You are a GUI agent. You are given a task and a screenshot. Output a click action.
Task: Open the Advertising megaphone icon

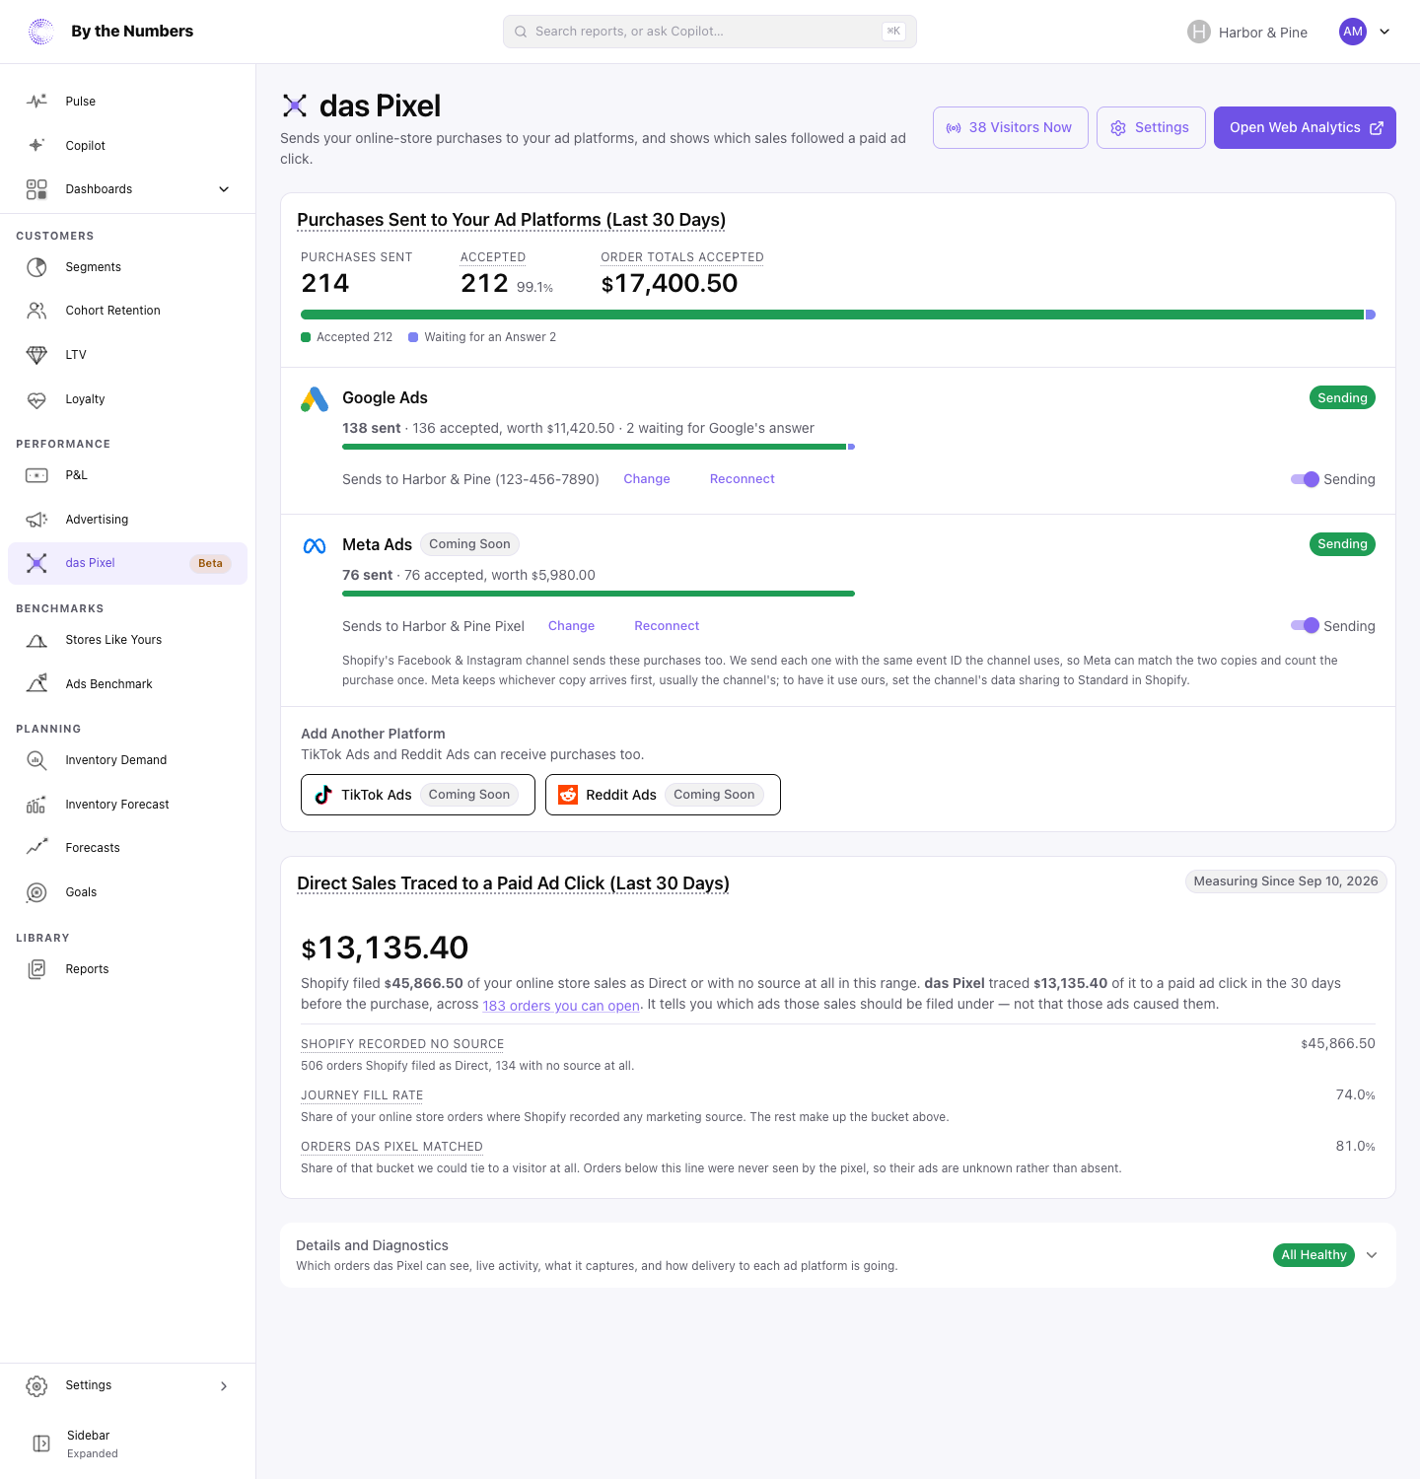[36, 520]
